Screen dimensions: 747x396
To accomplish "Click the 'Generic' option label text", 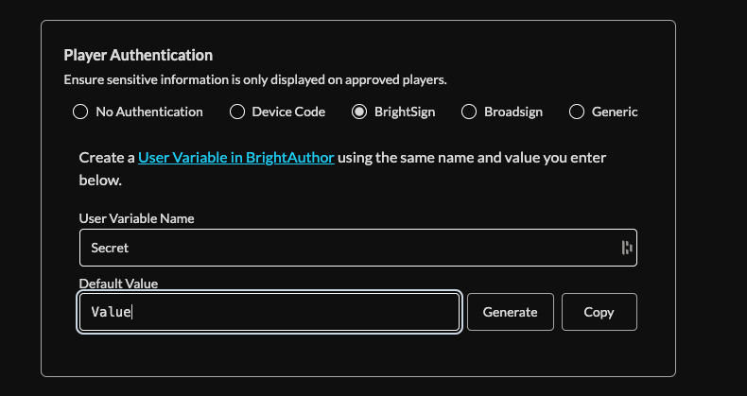I will pyautogui.click(x=615, y=112).
